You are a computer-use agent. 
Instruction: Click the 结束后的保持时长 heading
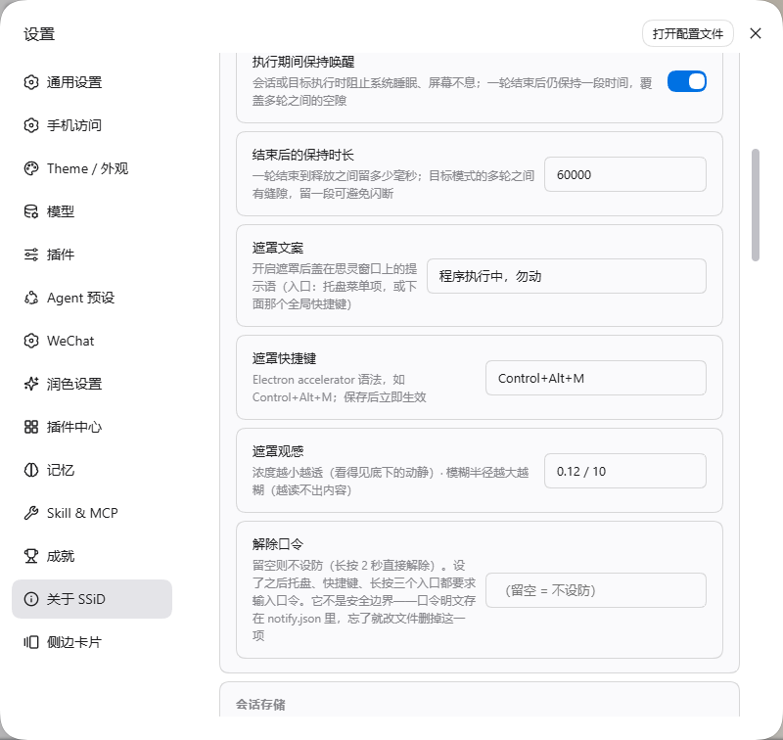[303, 155]
